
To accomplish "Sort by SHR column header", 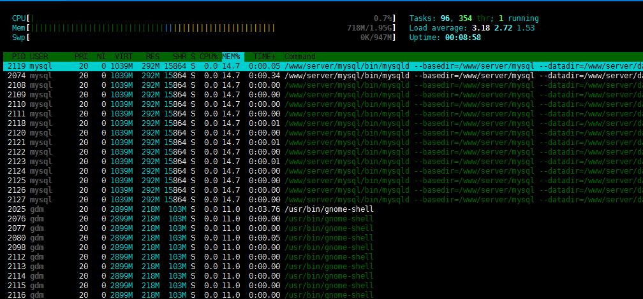I will click(x=180, y=57).
